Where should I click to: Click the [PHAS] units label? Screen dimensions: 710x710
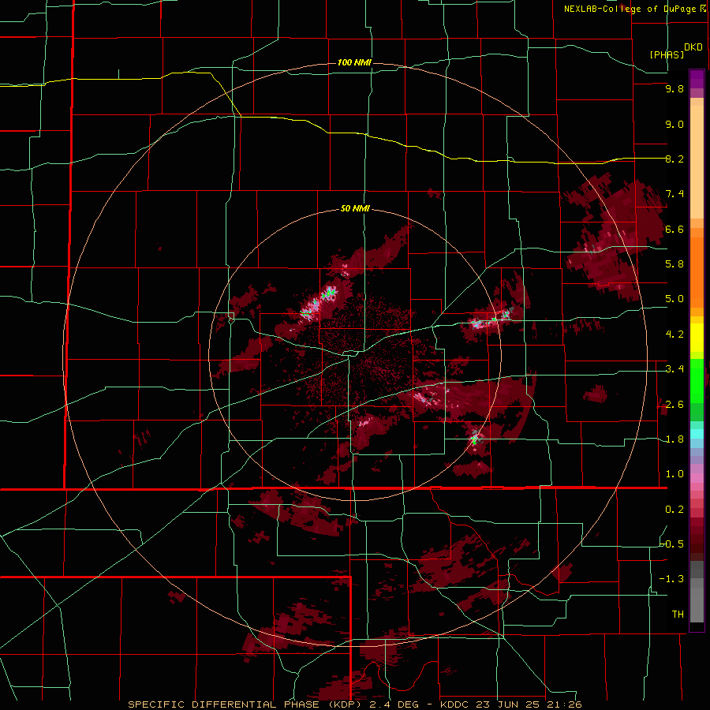point(667,55)
